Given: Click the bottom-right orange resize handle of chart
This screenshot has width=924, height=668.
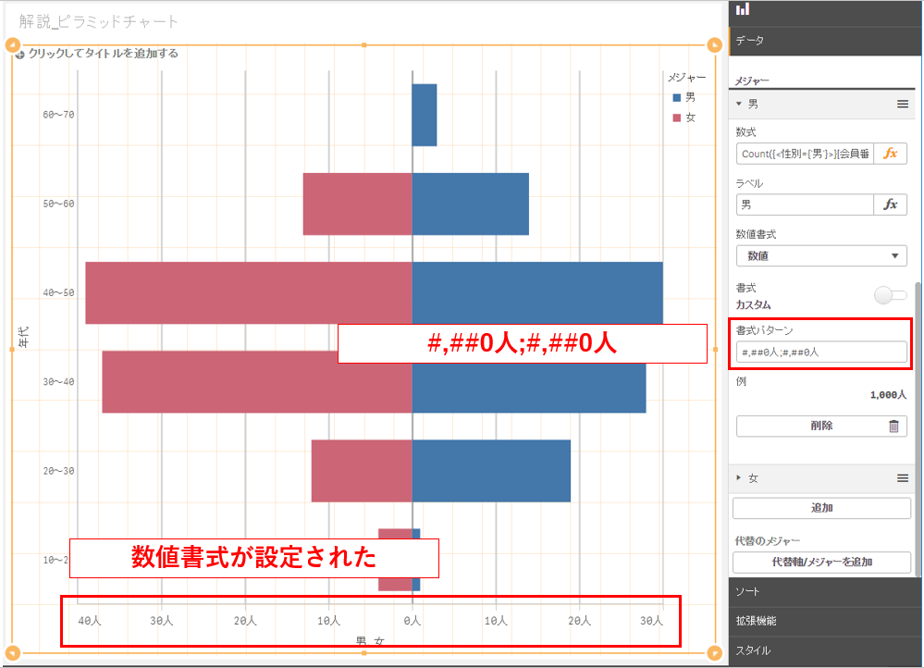Looking at the screenshot, I should [714, 652].
